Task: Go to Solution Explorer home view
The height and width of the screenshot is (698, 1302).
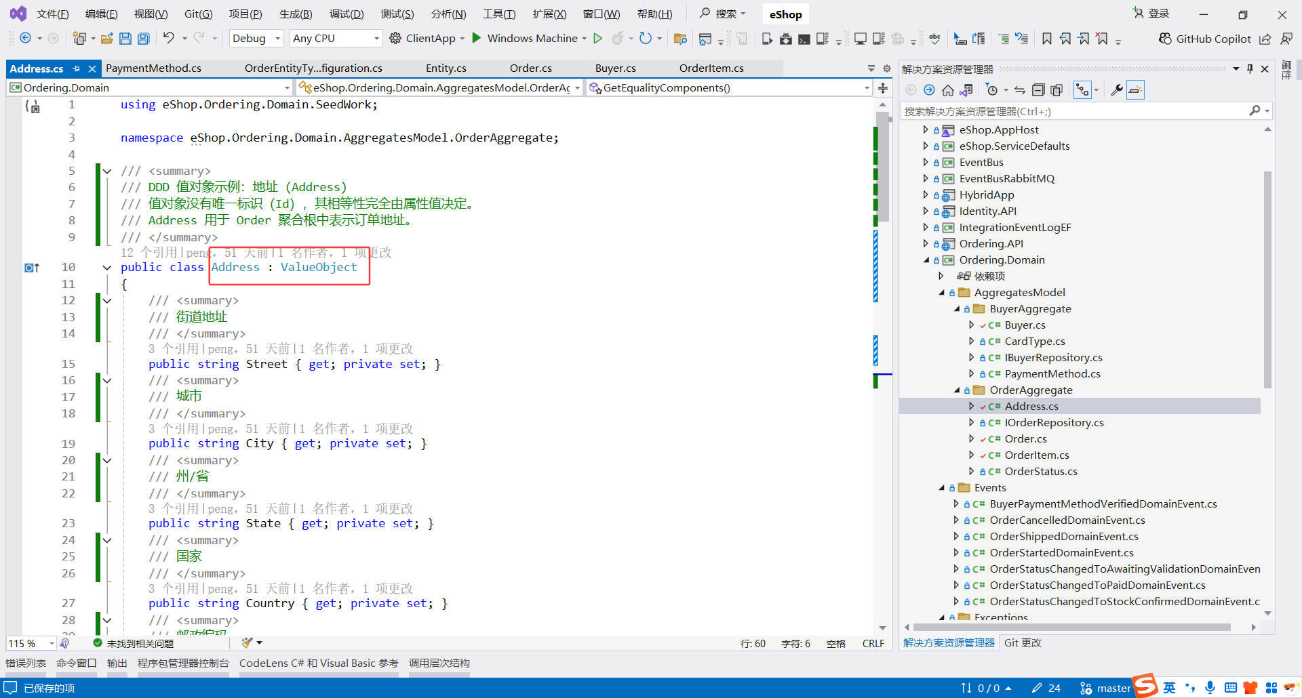Action: click(x=948, y=90)
